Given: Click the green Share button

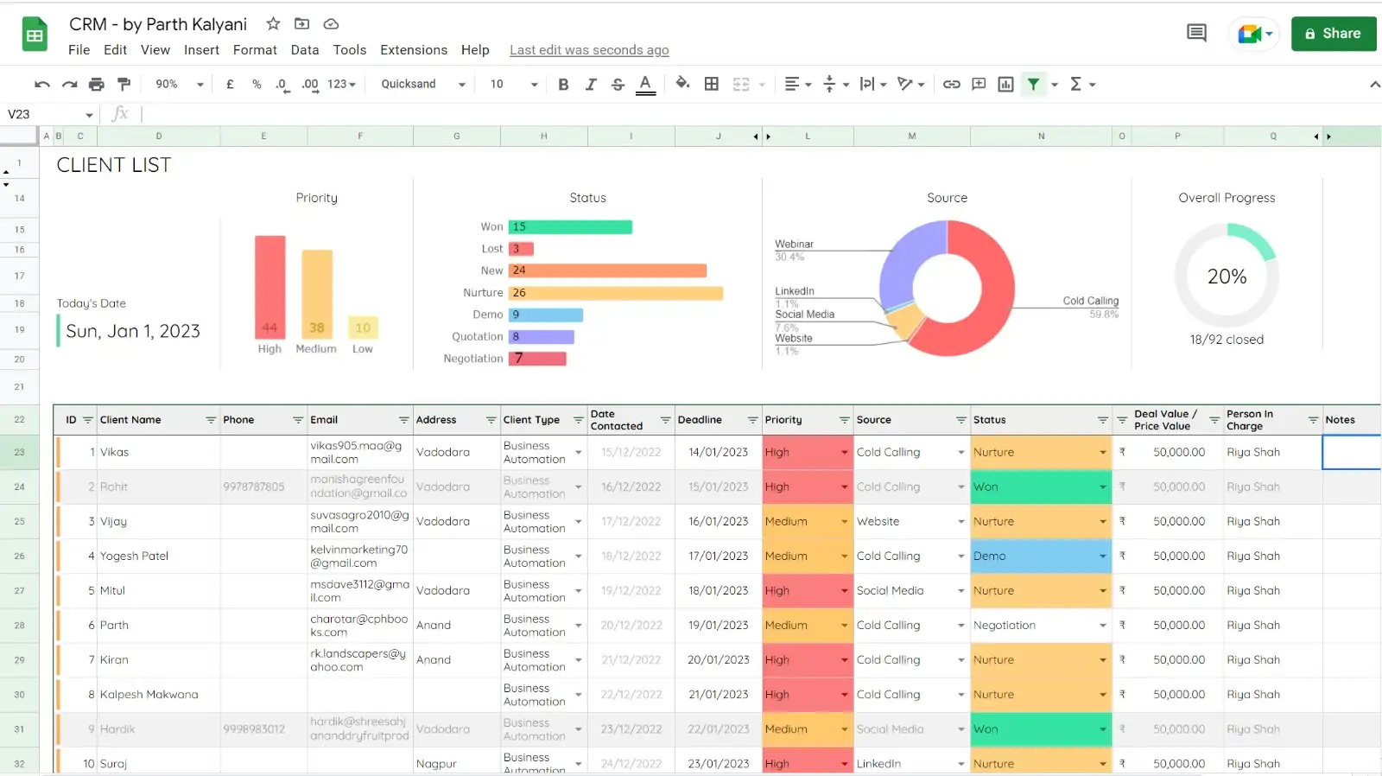Looking at the screenshot, I should pos(1334,34).
